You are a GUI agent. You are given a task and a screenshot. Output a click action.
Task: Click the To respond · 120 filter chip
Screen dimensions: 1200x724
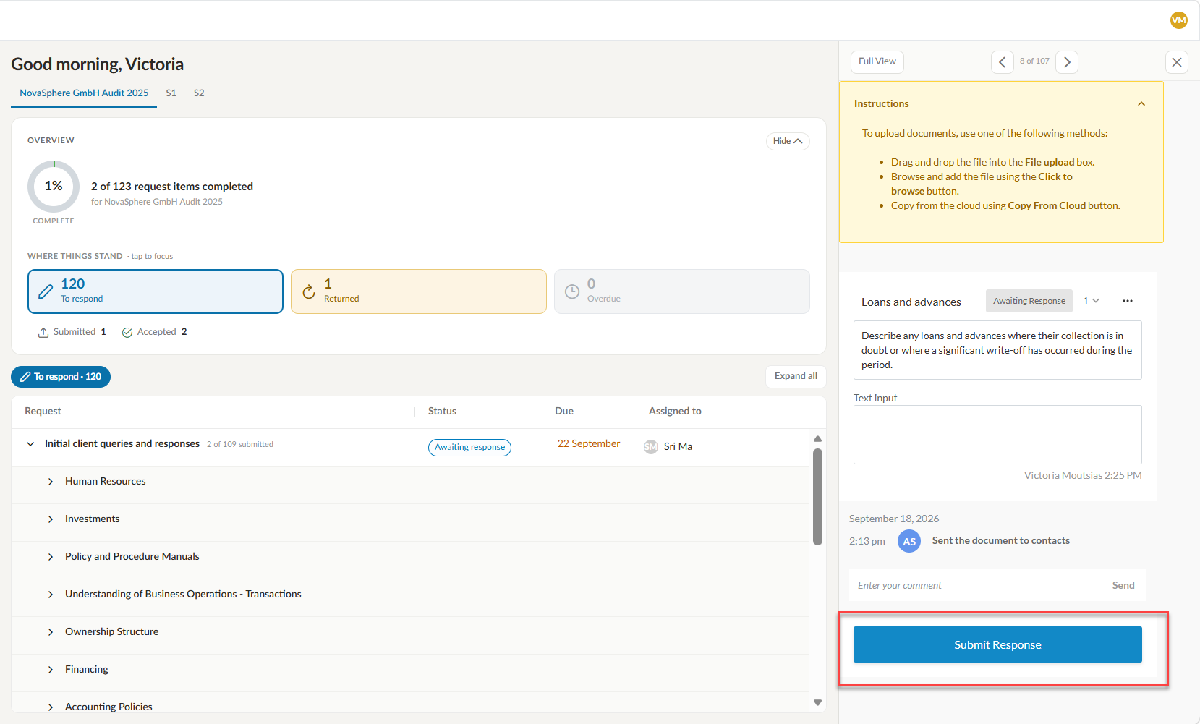click(x=61, y=377)
